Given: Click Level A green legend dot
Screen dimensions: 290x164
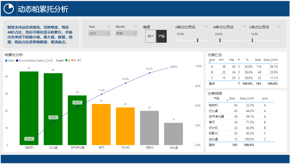Looking at the screenshot, I should 67,61.
